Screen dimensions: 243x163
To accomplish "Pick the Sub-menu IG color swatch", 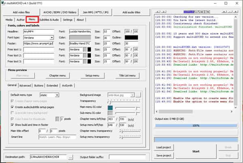I will pyautogui.click(x=110, y=113).
